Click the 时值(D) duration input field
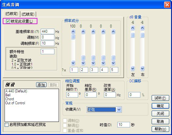Screen dimensions: 172x135 (x=123, y=125)
